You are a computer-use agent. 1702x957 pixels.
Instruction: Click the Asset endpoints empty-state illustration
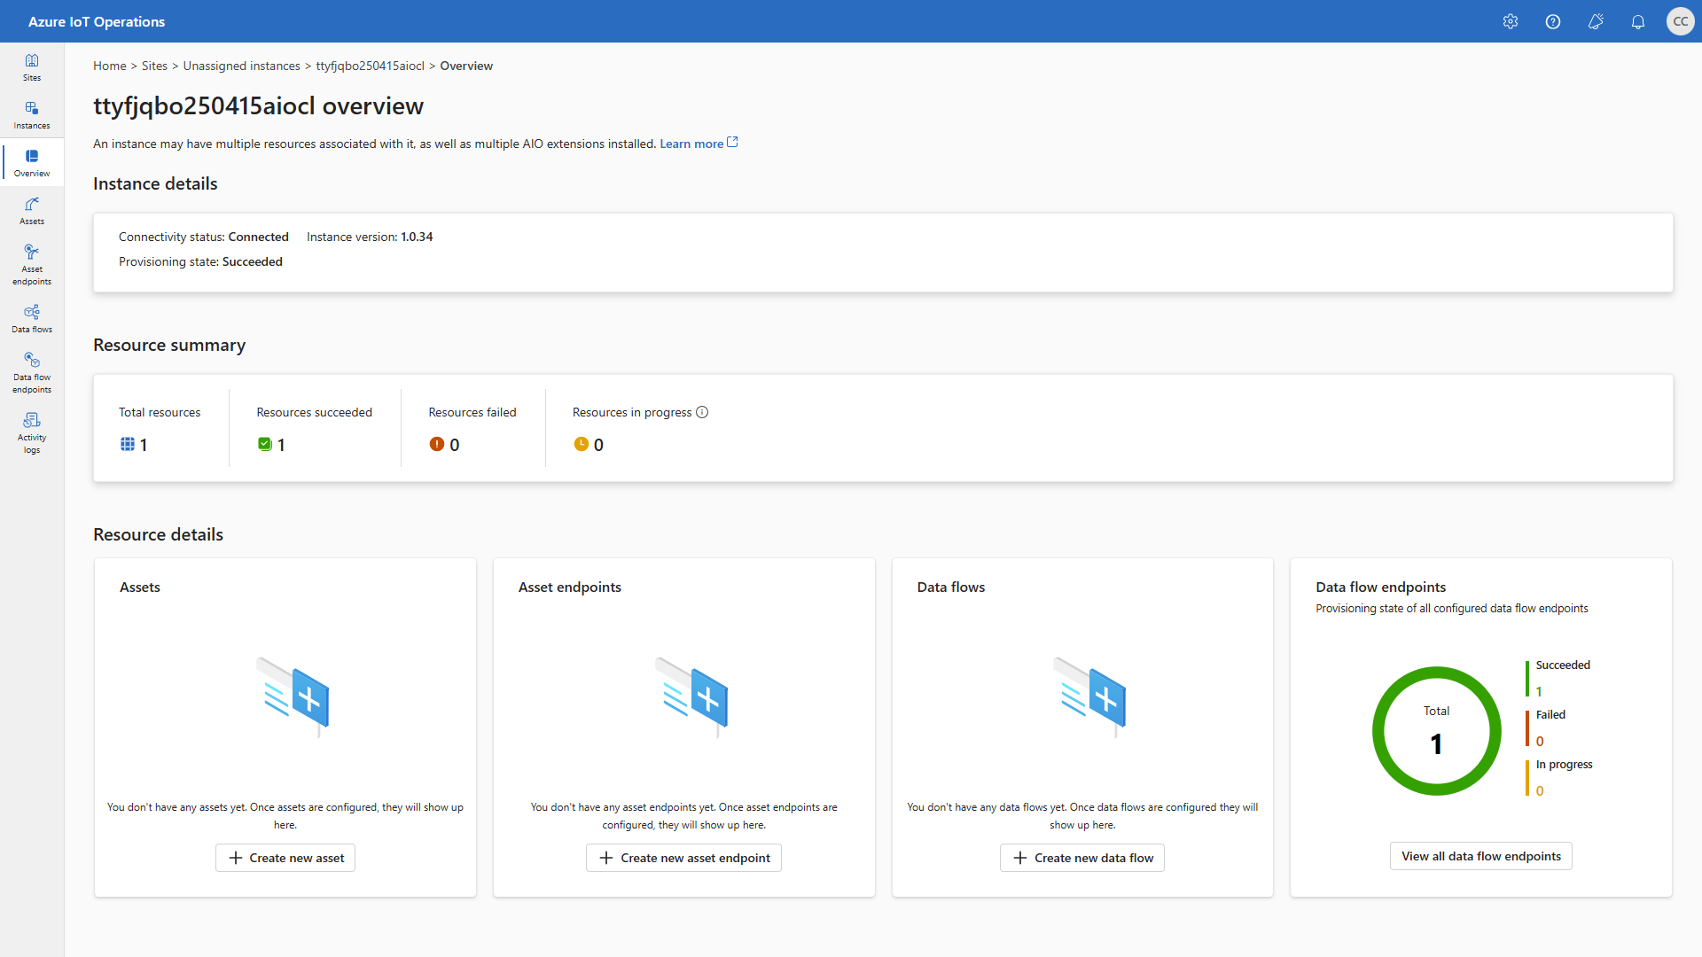(x=691, y=697)
